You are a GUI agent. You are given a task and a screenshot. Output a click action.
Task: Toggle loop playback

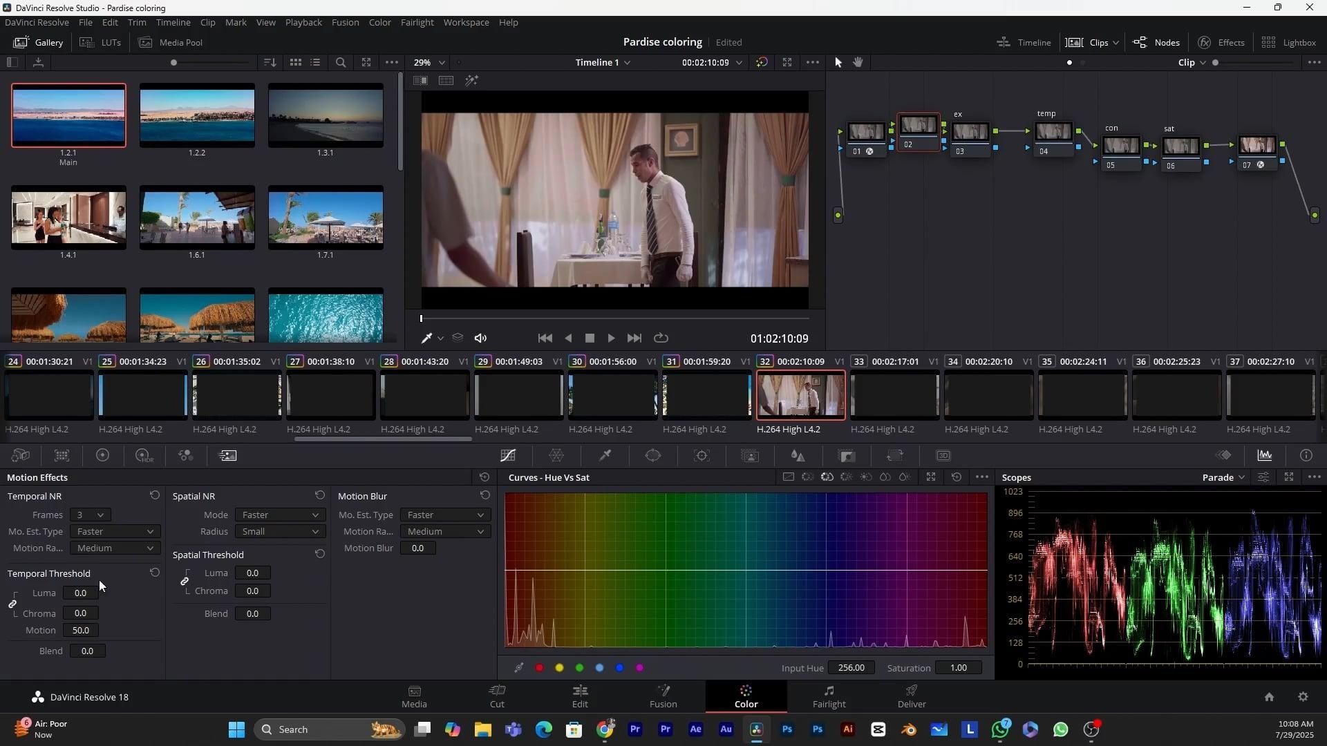[x=661, y=338]
